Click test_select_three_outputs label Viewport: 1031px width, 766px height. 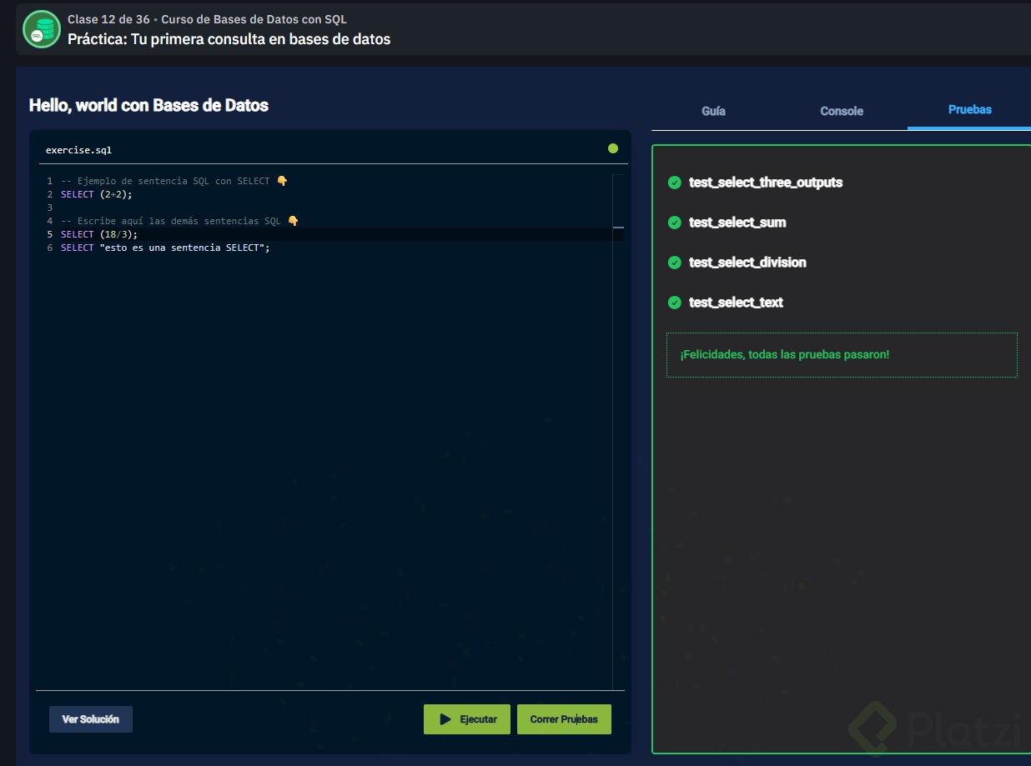[766, 183]
